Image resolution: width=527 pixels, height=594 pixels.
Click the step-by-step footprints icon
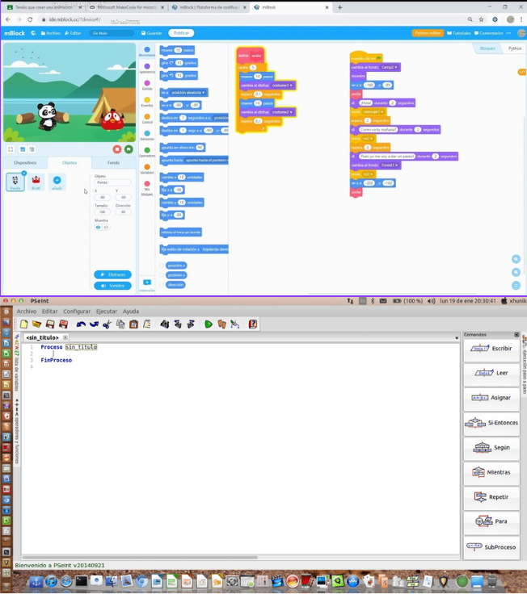(222, 324)
